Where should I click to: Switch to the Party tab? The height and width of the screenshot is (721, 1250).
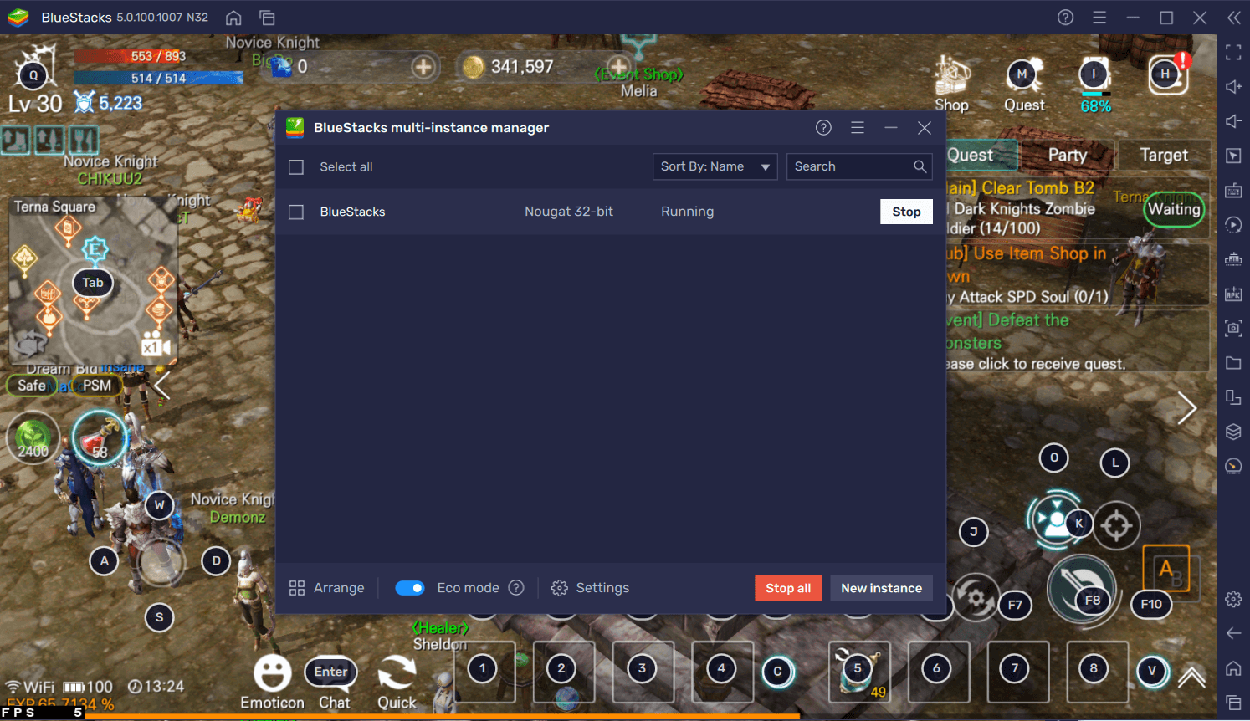click(x=1068, y=155)
